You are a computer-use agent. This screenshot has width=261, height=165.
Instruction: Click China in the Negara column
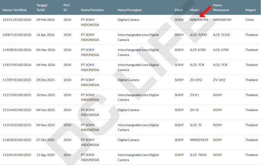249,20
